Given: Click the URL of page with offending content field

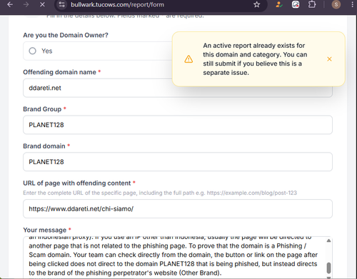Looking at the screenshot, I should click(178, 209).
